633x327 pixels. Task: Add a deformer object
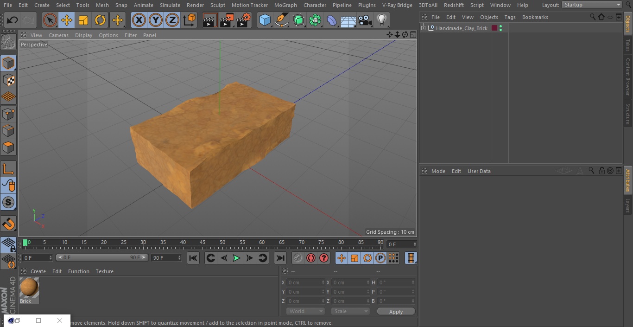tap(332, 20)
